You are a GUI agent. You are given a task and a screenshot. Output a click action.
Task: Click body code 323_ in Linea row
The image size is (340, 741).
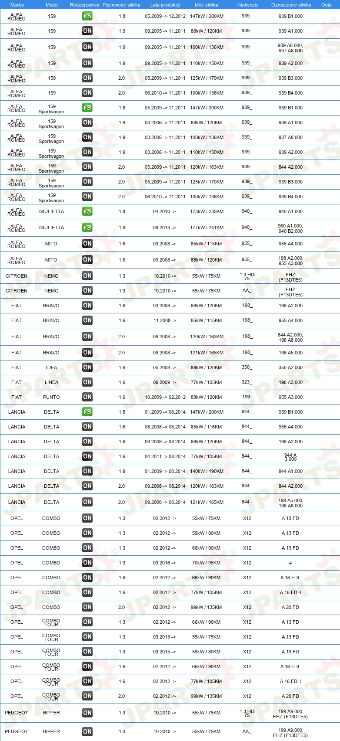pos(247,382)
